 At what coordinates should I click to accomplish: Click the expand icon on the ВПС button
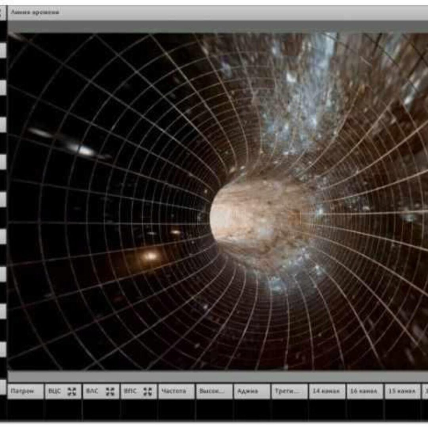(x=147, y=391)
